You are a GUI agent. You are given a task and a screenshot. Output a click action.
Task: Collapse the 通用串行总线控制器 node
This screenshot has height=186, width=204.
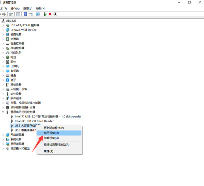(3, 112)
